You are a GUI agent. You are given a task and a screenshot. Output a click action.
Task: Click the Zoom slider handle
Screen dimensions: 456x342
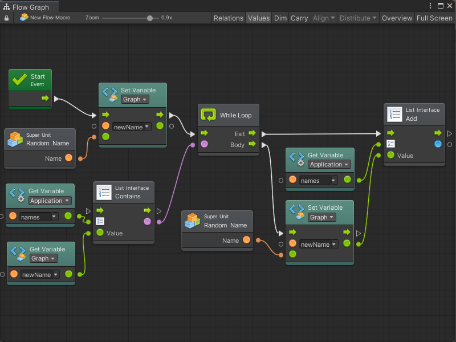tap(150, 18)
